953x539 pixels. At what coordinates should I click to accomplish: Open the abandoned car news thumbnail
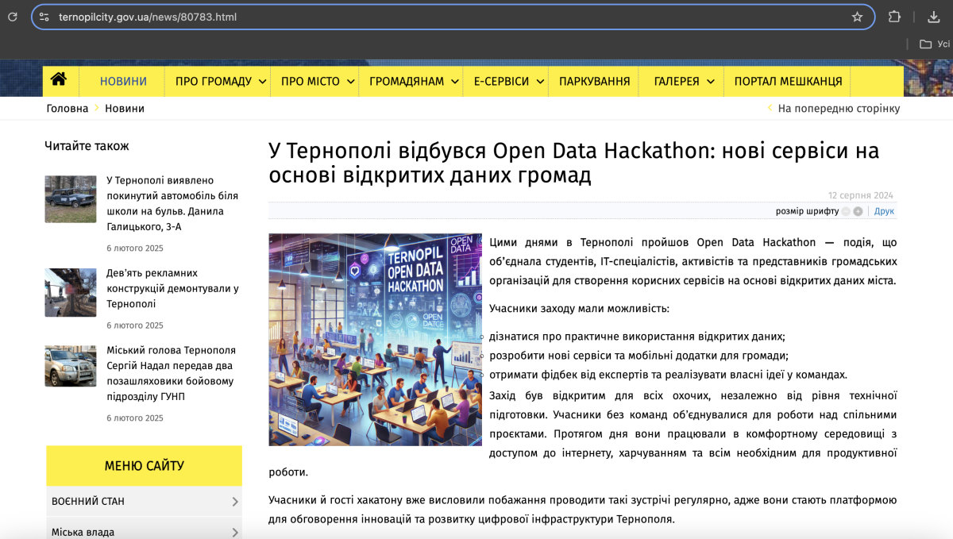point(71,199)
